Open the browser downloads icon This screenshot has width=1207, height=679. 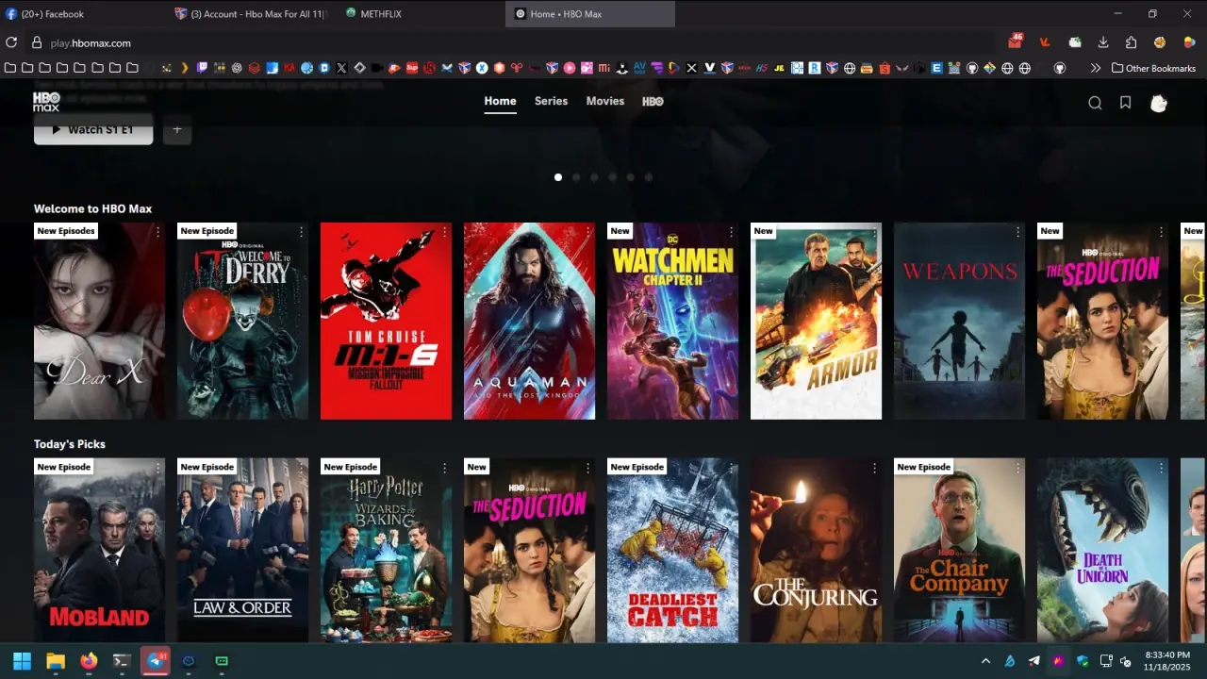[x=1102, y=42]
